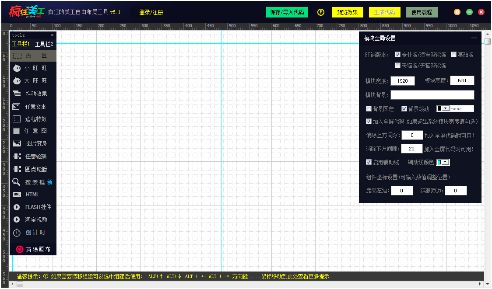
Task: Open the 辅助线颜色 color dropdown
Action: click(x=443, y=162)
